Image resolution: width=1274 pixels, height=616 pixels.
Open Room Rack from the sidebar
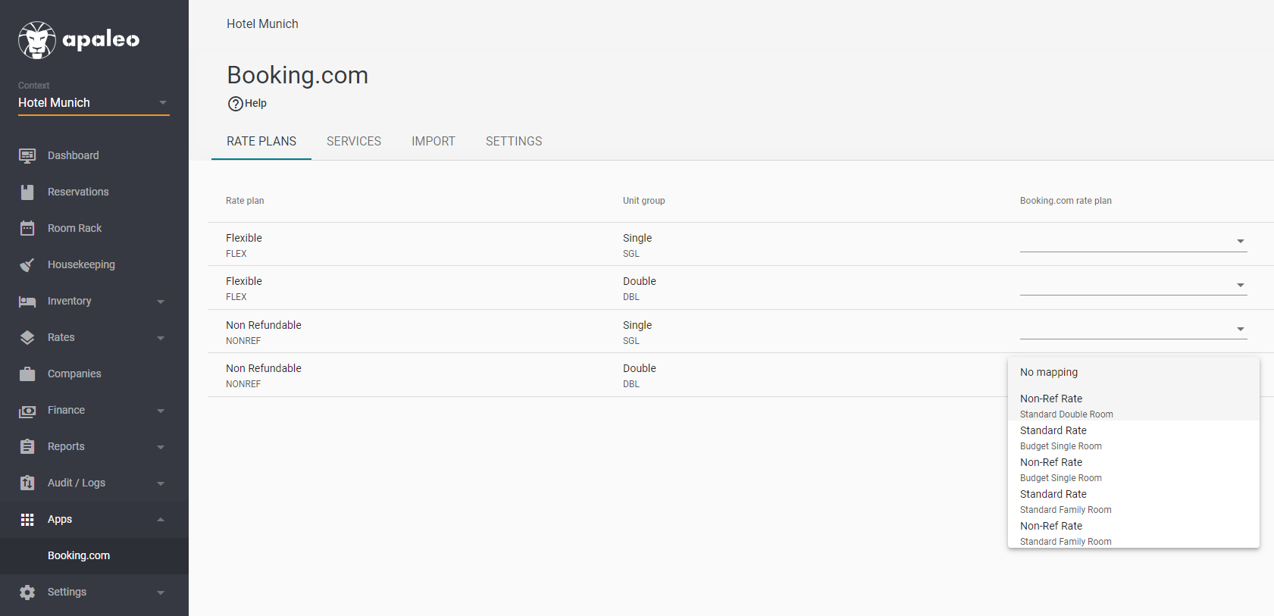click(x=74, y=228)
